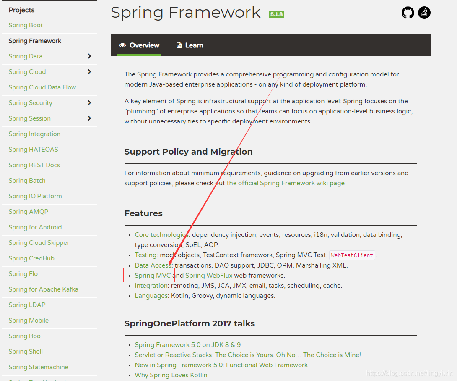Open the Core technologies feature link

(x=162, y=235)
